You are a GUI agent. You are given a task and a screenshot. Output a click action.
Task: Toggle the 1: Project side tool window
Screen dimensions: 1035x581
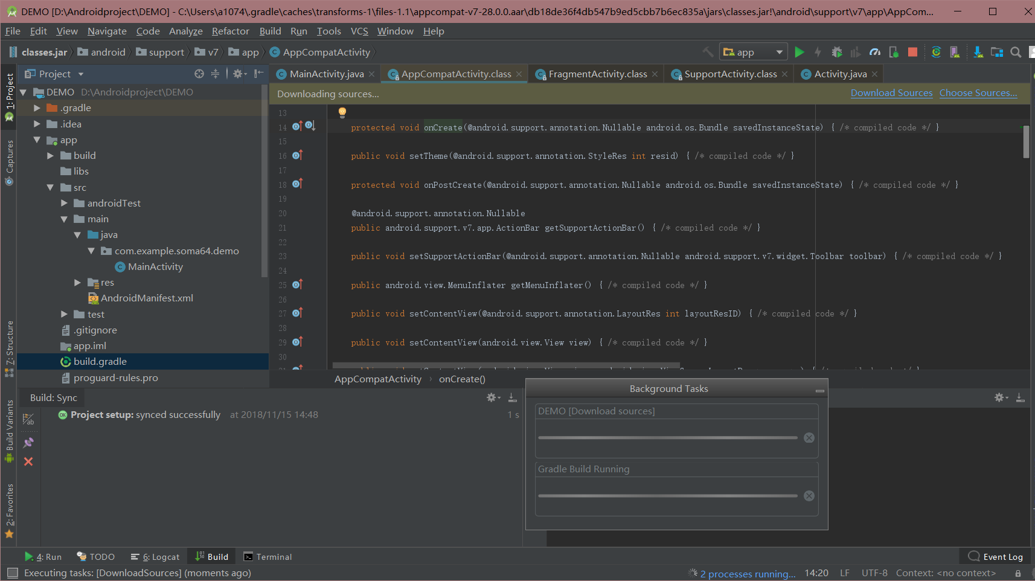10,97
